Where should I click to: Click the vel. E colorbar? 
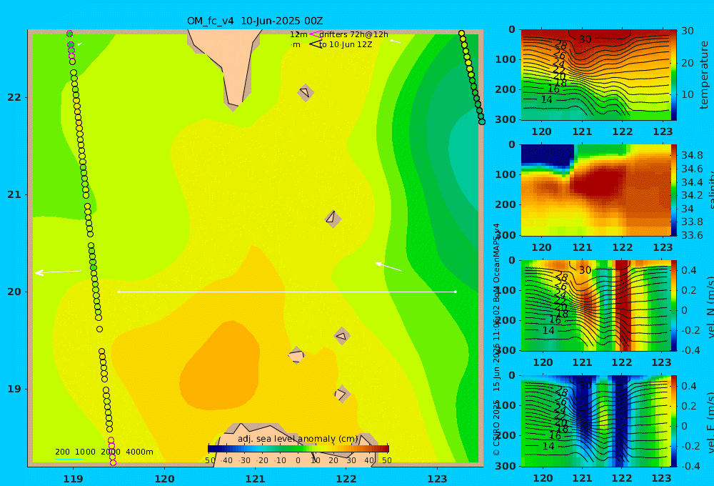coord(674,421)
